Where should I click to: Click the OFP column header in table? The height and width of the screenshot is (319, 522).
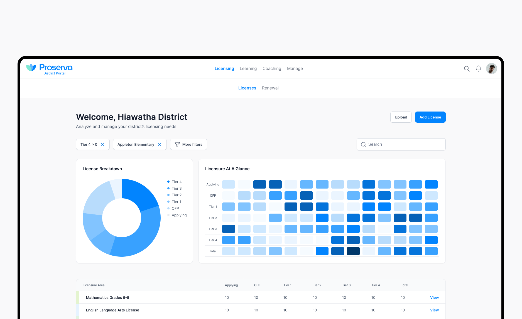pyautogui.click(x=257, y=285)
